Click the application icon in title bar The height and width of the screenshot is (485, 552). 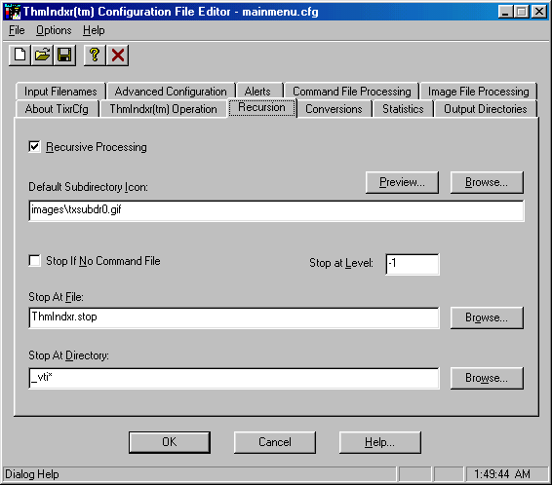[13, 12]
